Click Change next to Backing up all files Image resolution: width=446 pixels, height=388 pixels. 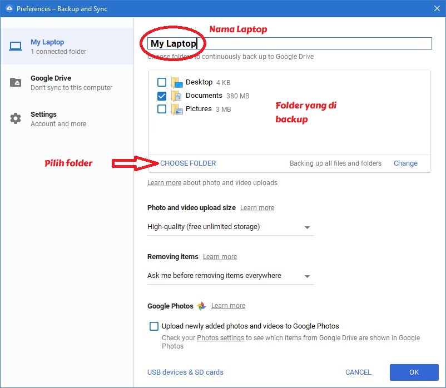pos(405,163)
